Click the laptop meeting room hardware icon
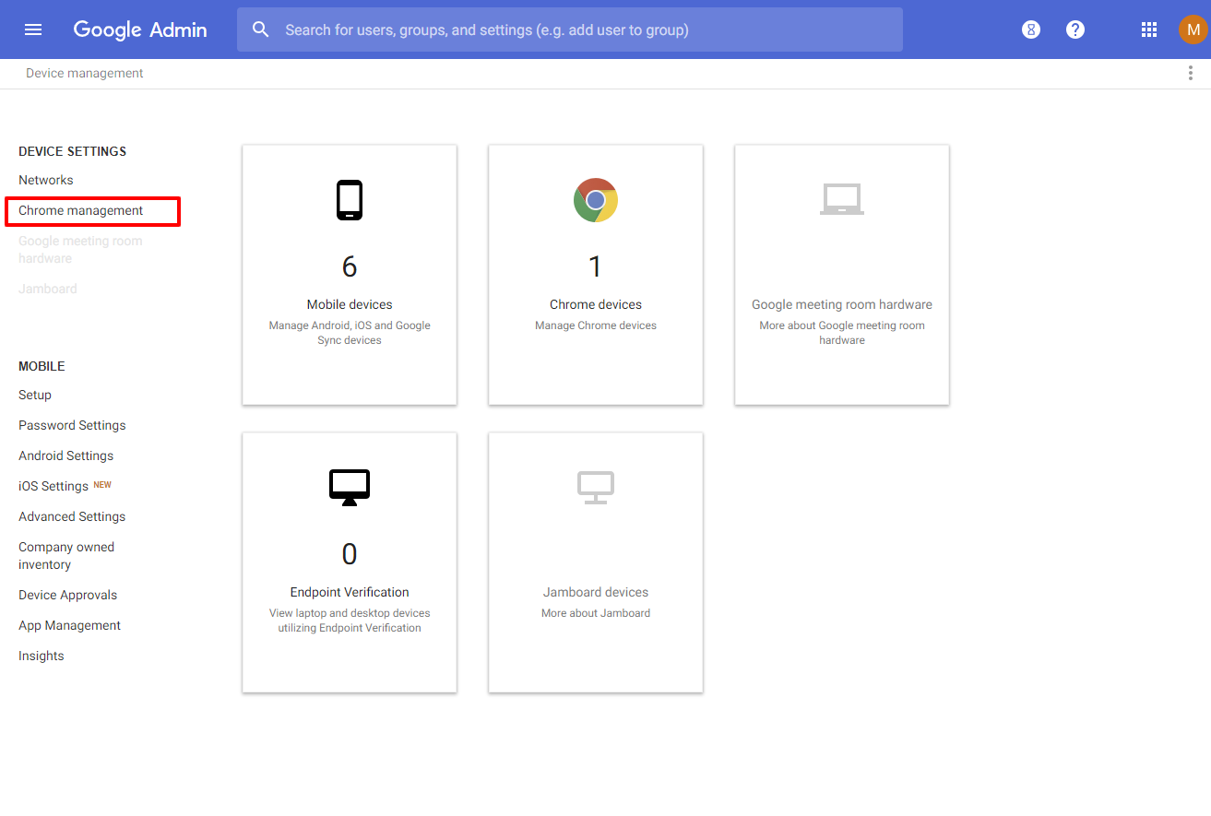Viewport: 1211px width, 816px height. 842,199
